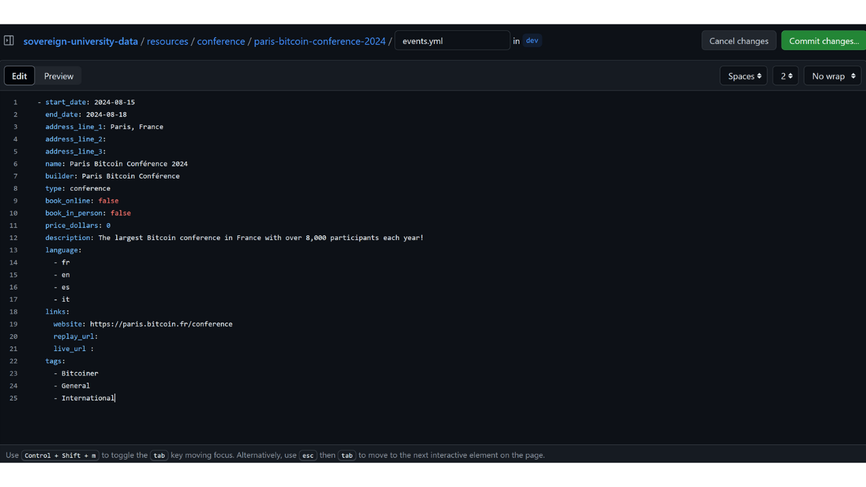
Task: Place cursor on book_online false value
Action: click(108, 201)
